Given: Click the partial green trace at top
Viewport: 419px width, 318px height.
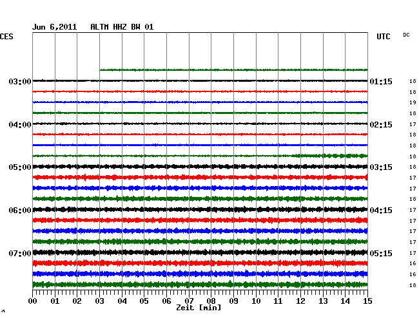Looking at the screenshot, I should [x=233, y=70].
